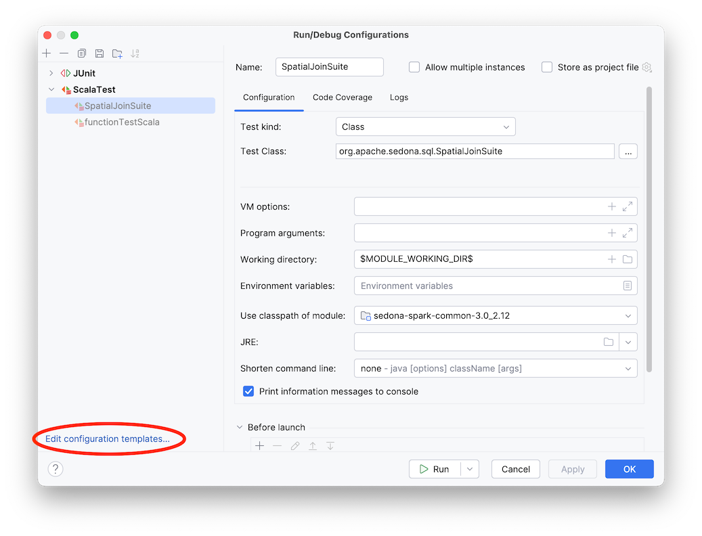
Task: Add a new run configuration
Action: point(46,53)
